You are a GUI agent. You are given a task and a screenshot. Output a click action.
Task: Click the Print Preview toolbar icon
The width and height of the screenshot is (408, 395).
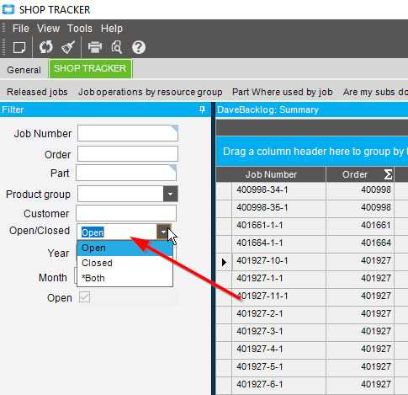(117, 47)
